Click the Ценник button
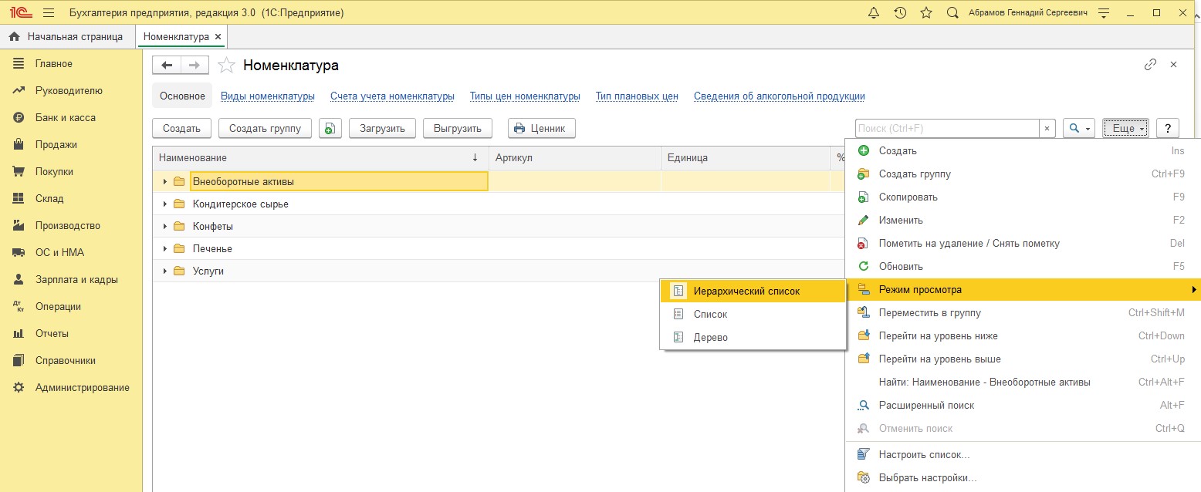The width and height of the screenshot is (1201, 492). pos(541,129)
